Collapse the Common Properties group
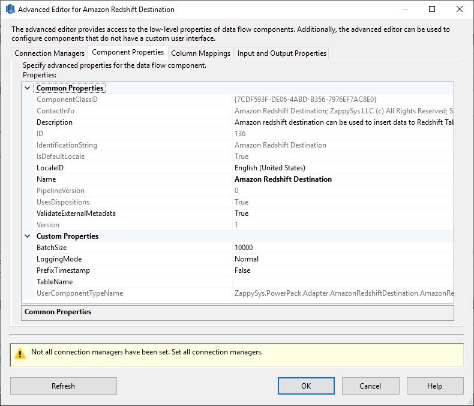Screen dimensions: 474x406 28,88
